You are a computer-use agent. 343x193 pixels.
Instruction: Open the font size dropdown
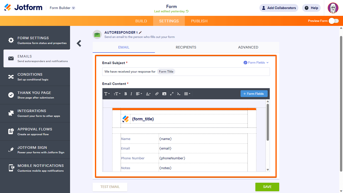(x=117, y=94)
